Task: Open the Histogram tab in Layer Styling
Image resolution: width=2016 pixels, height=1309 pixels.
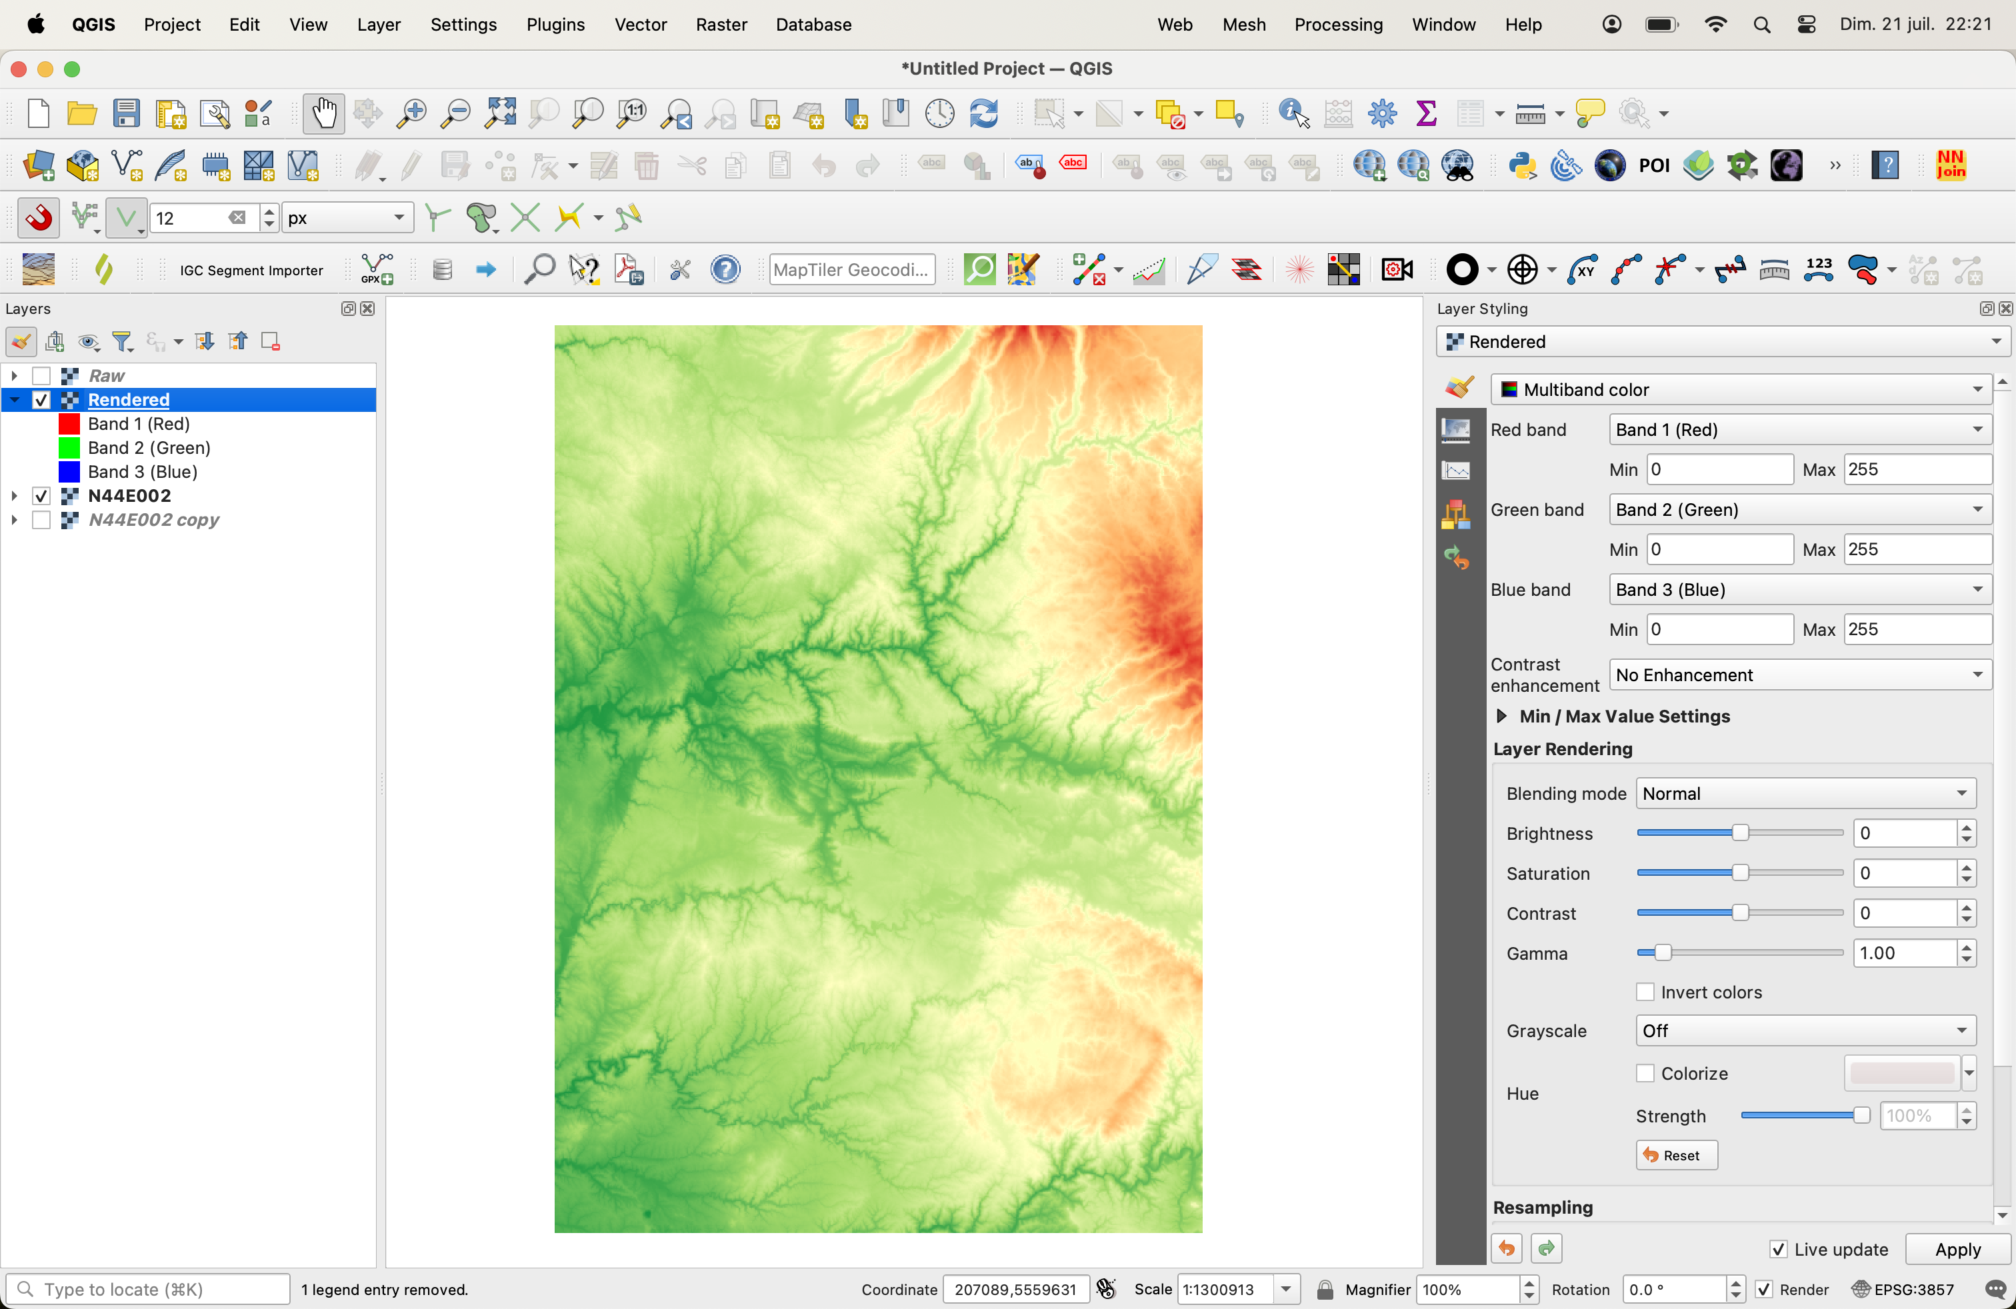Action: click(x=1456, y=471)
